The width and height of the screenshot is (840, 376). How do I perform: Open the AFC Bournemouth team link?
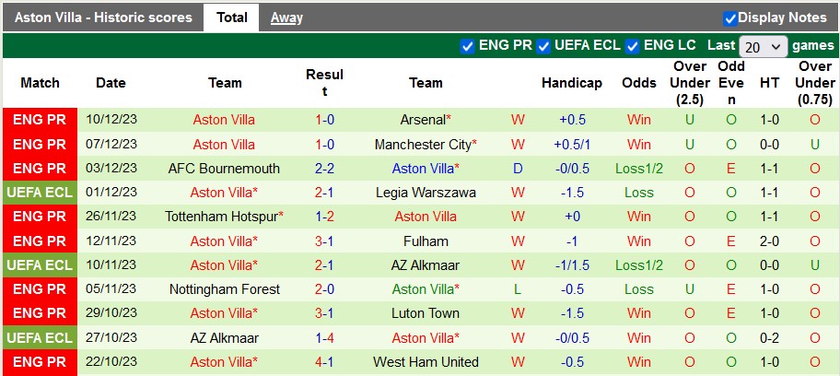click(224, 169)
